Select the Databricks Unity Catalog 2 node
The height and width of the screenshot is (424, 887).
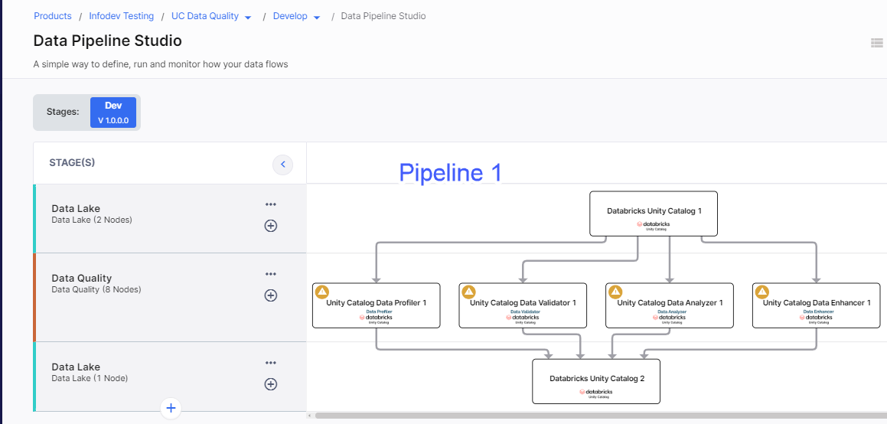coord(596,382)
